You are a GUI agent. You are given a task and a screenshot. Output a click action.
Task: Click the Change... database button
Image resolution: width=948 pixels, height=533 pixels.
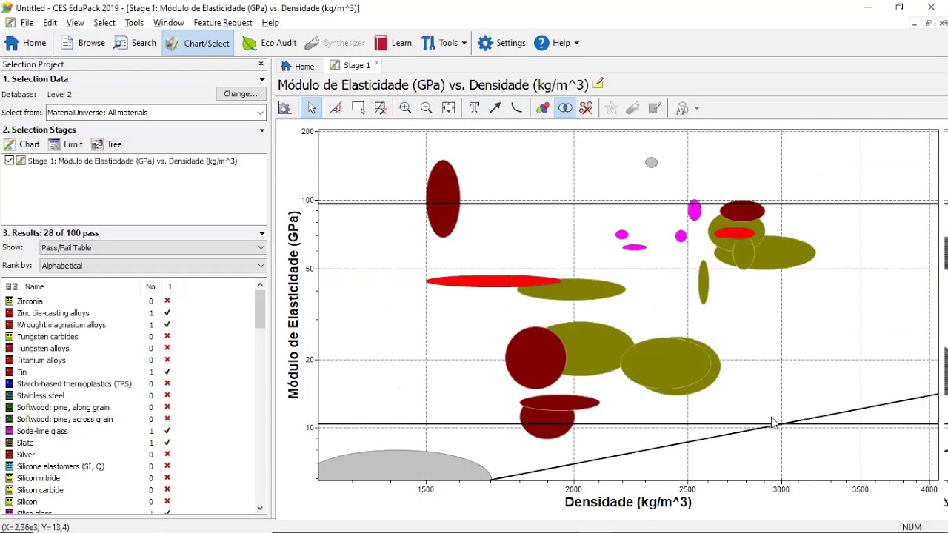pos(240,94)
